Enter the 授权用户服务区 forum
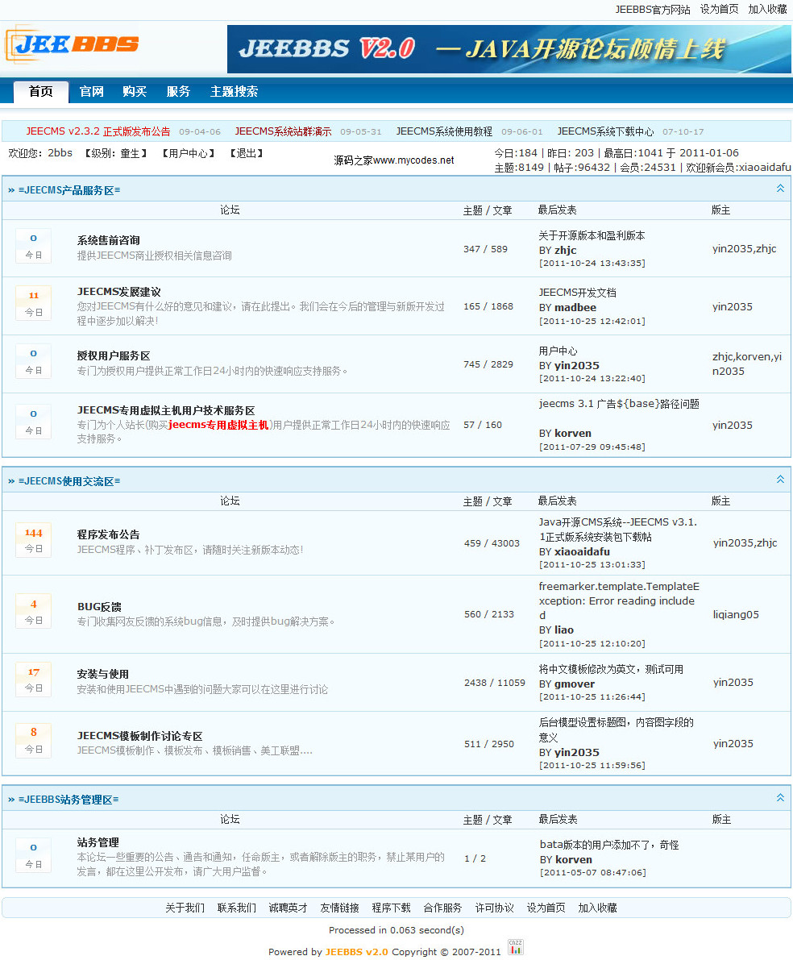This screenshot has height=960, width=793. [114, 355]
